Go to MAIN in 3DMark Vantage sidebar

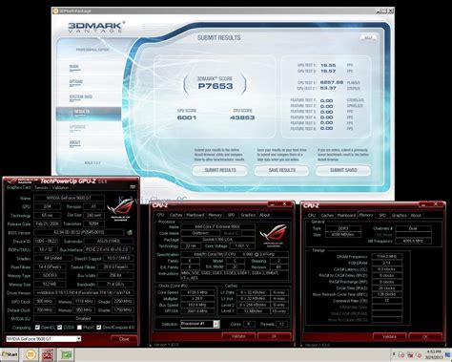pyautogui.click(x=74, y=67)
